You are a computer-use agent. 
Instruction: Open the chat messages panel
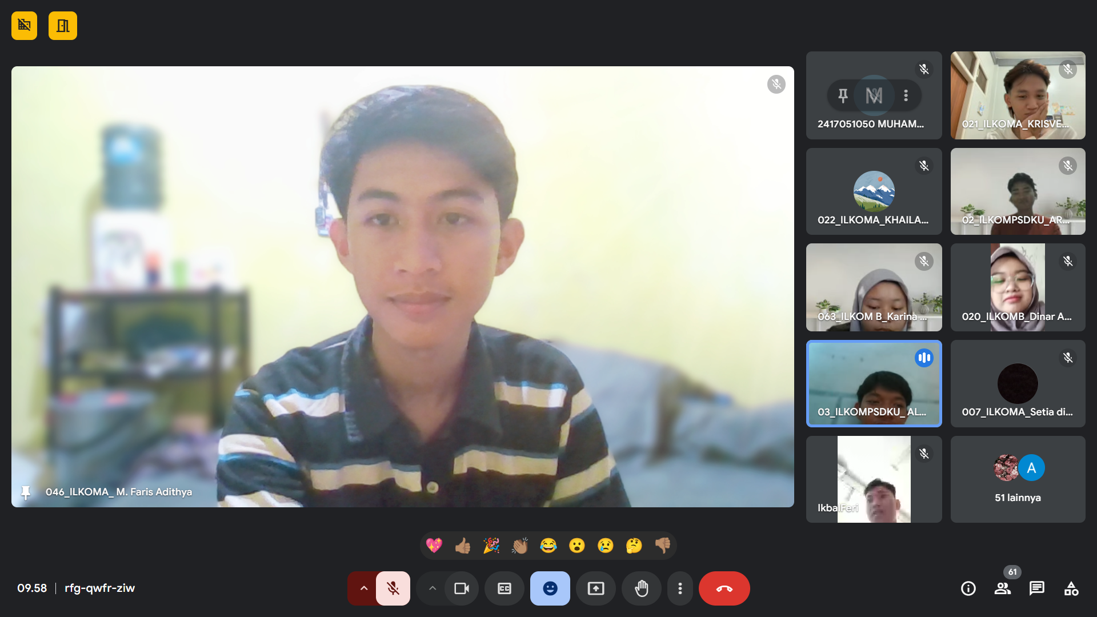1036,588
